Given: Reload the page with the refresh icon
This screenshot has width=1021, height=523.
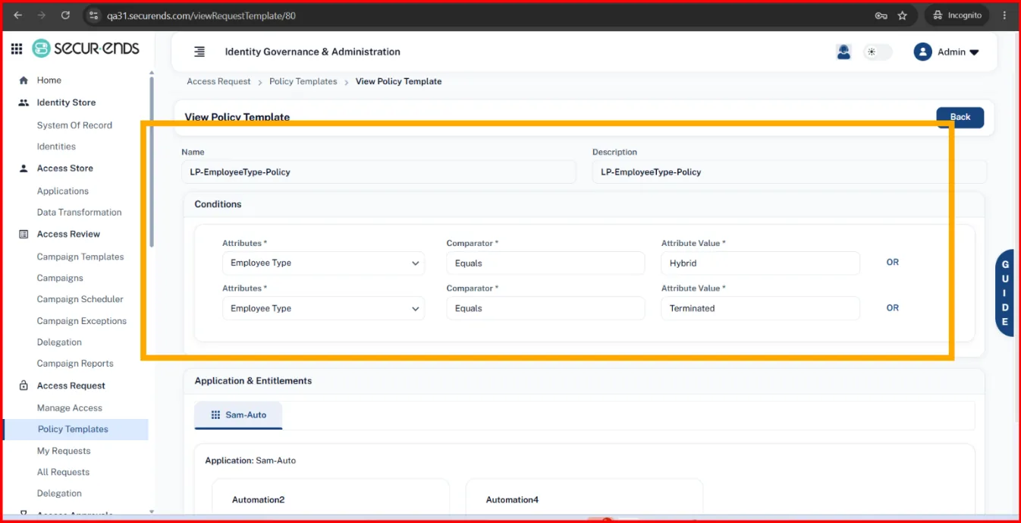Looking at the screenshot, I should 65,15.
